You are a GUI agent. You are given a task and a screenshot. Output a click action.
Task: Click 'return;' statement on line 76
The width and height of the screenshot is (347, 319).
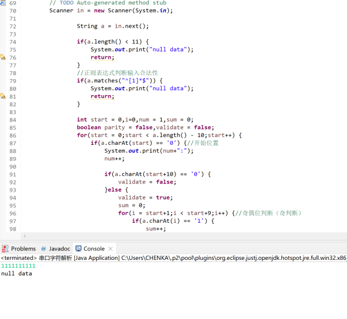coord(102,57)
